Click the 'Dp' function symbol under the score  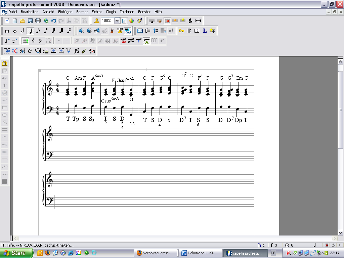(x=238, y=120)
